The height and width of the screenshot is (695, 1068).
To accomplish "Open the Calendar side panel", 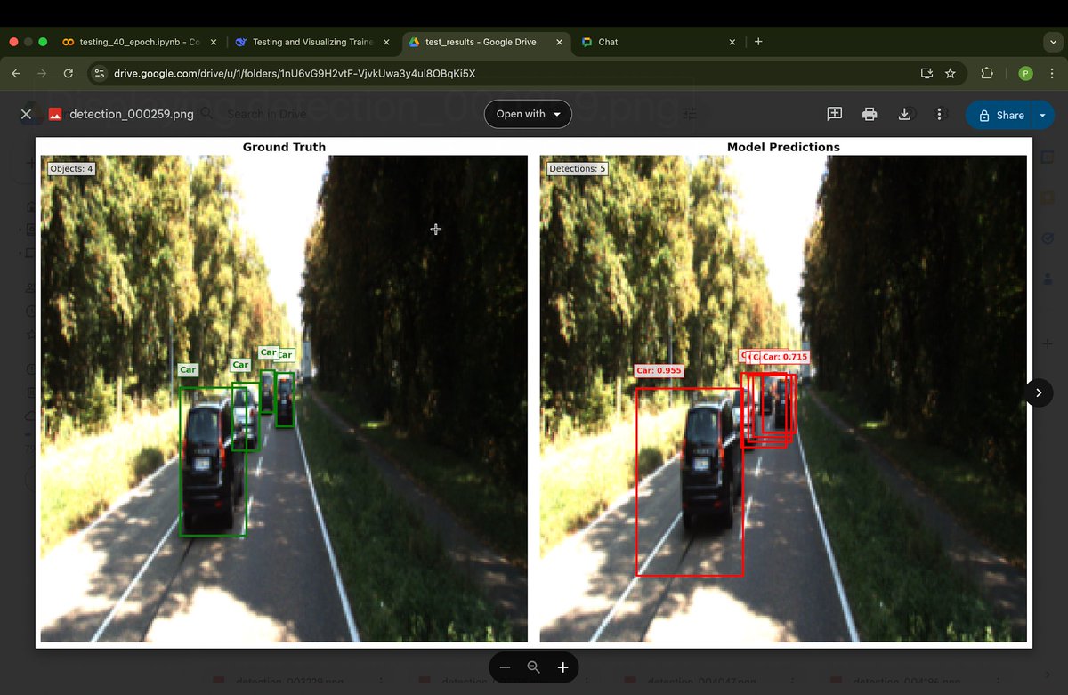I will tap(1047, 158).
